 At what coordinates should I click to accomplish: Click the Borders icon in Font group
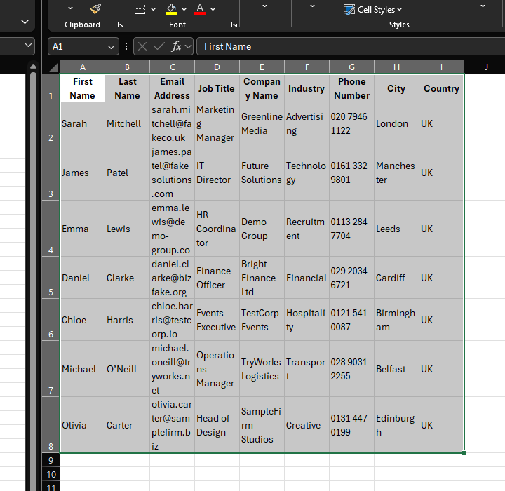[x=140, y=9]
